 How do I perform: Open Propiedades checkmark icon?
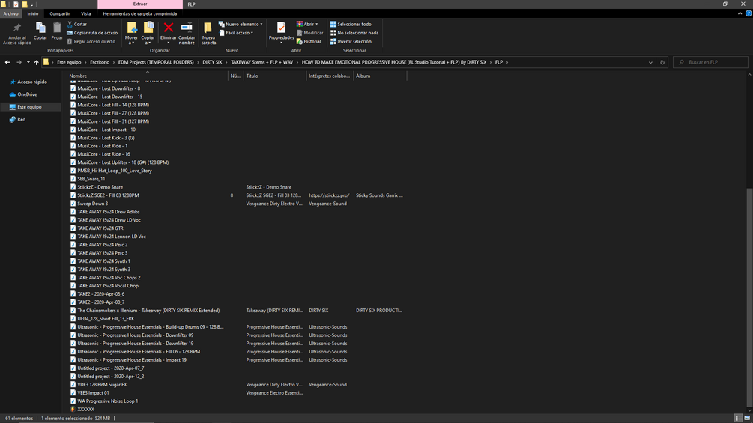click(x=281, y=28)
